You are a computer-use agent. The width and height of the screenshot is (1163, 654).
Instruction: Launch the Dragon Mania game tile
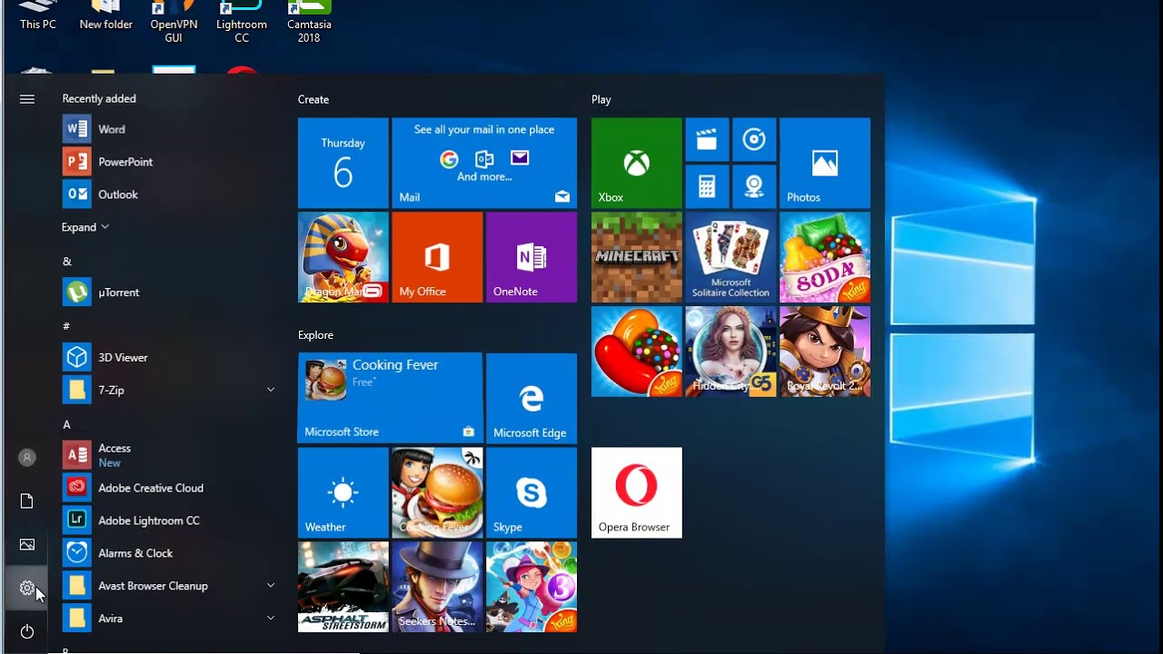(343, 257)
